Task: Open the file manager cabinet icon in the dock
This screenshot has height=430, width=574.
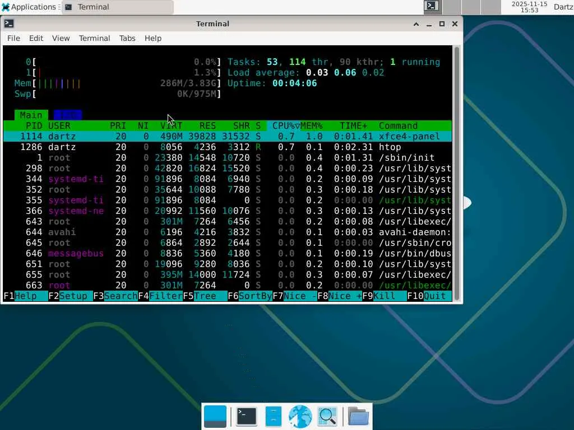Action: pos(274,417)
